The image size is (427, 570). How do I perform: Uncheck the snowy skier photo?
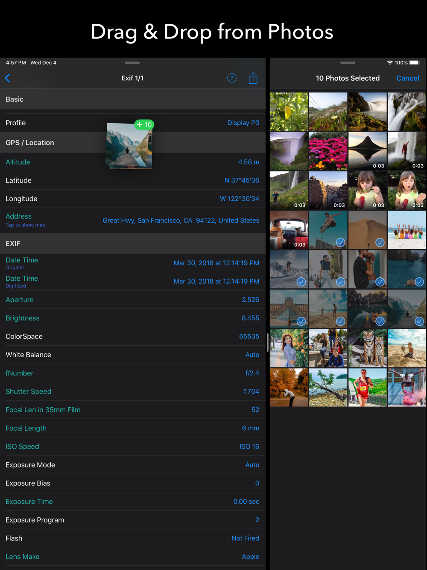[x=289, y=269]
